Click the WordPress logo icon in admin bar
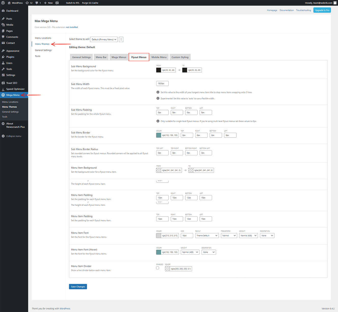The height and width of the screenshot is (312, 338). pyautogui.click(x=3, y=3)
